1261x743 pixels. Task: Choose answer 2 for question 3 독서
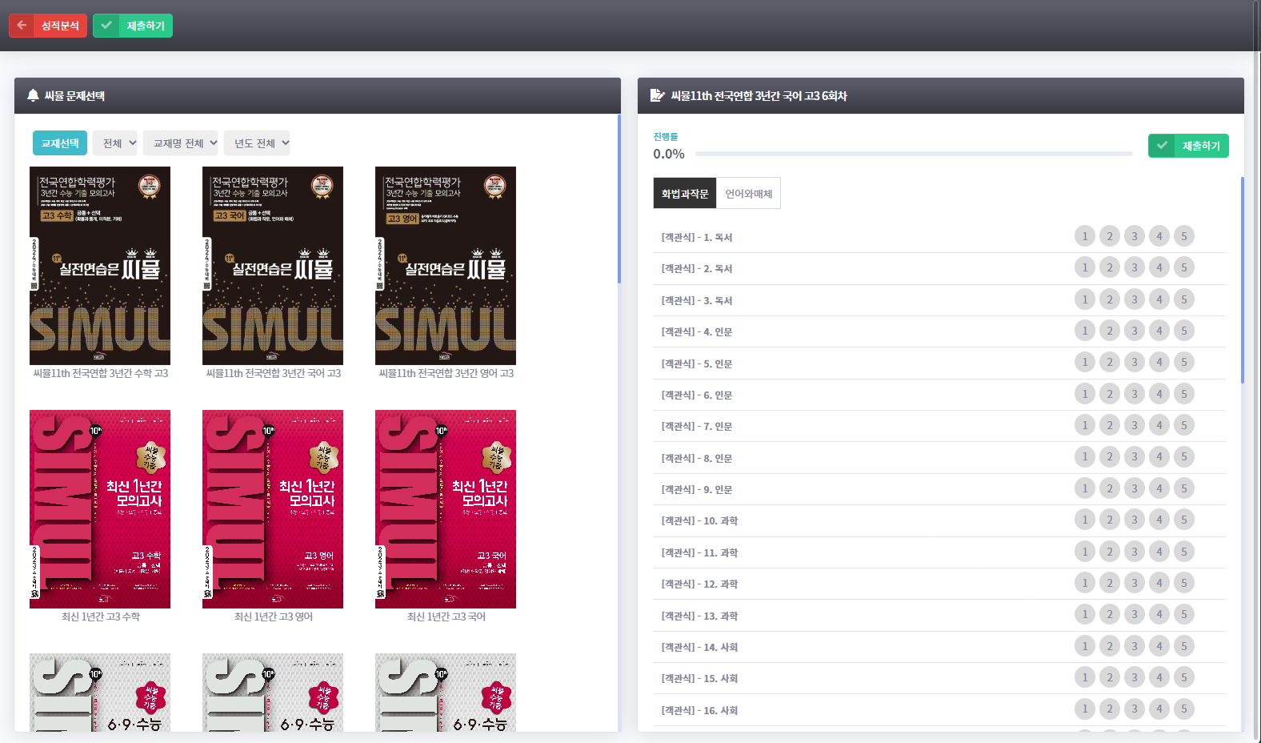click(x=1110, y=299)
